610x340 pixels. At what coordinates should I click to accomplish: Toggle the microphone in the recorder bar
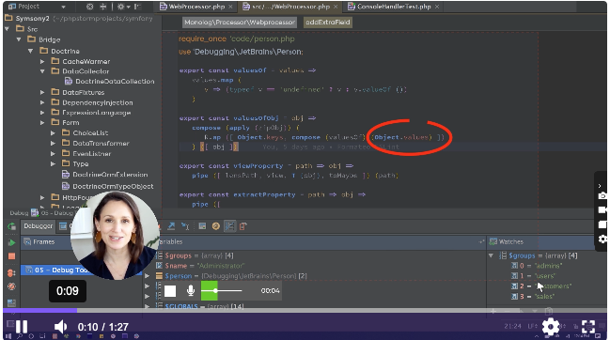click(x=191, y=290)
